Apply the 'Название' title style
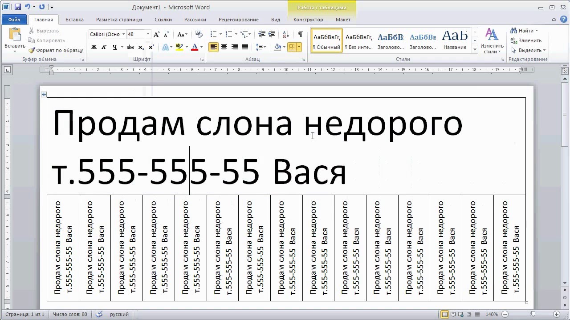The width and height of the screenshot is (570, 320). pos(455,40)
